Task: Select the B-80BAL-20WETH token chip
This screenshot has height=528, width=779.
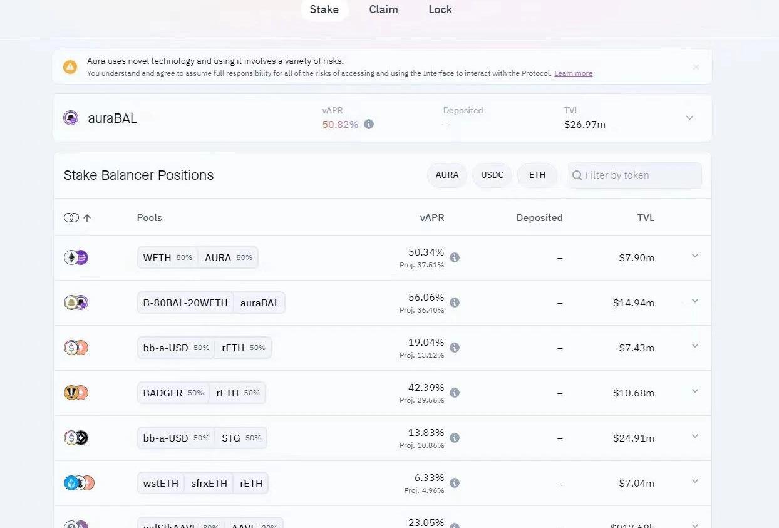Action: point(185,303)
